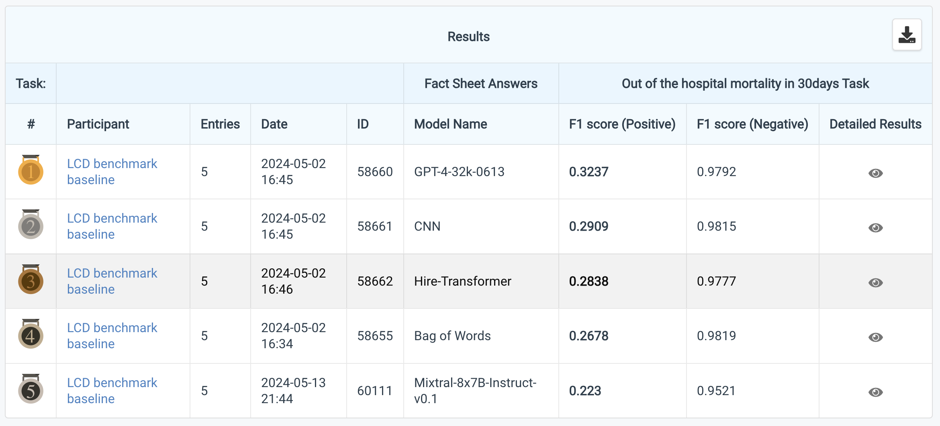The height and width of the screenshot is (426, 940).
Task: Click the Model Name column header
Action: click(450, 124)
